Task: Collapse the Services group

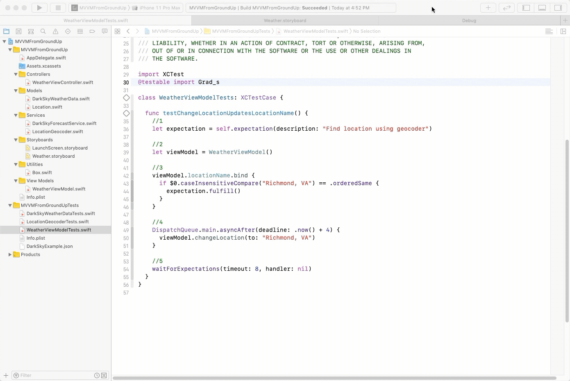Action: click(16, 115)
